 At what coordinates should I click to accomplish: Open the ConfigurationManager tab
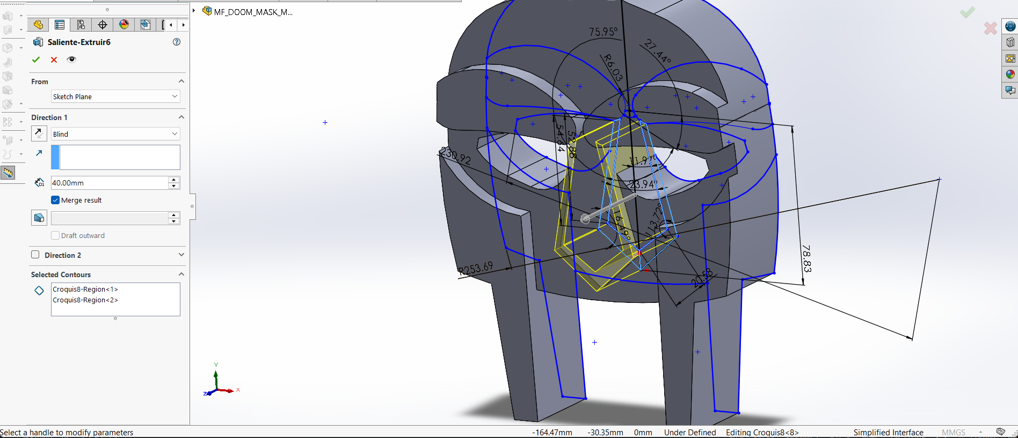coord(81,25)
